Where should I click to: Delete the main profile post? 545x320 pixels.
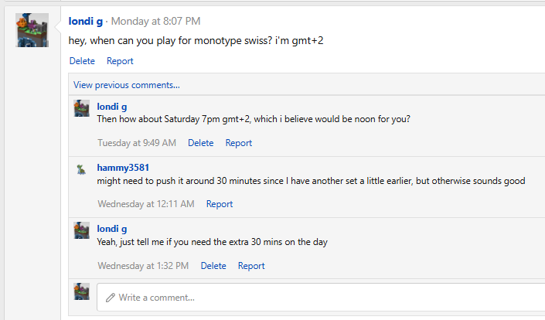point(82,61)
